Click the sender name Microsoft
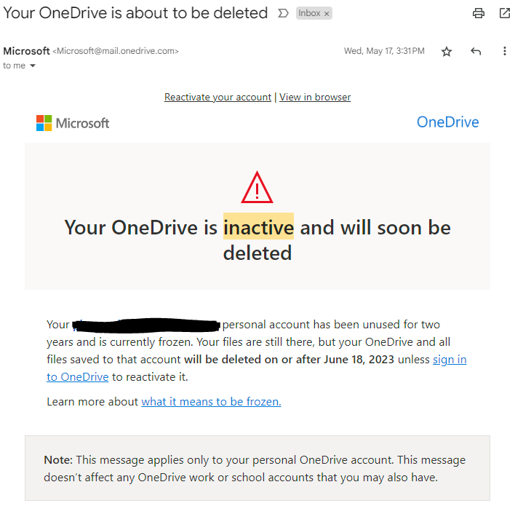515x522 pixels. click(26, 51)
